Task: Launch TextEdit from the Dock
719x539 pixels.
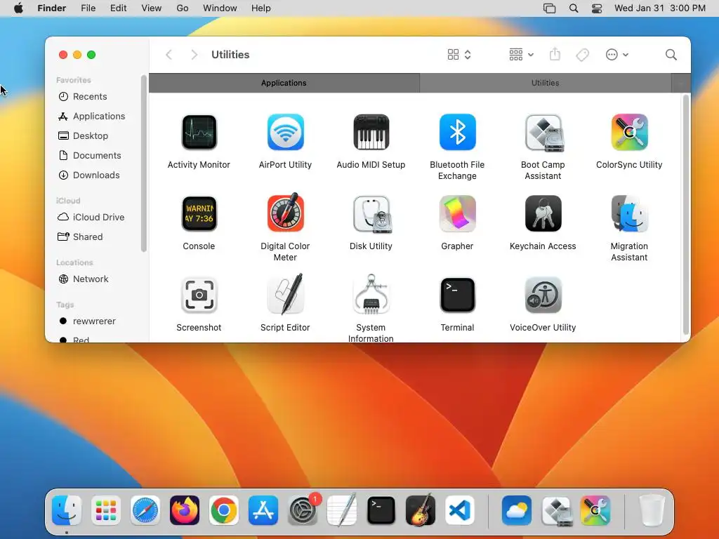Action: pyautogui.click(x=342, y=510)
